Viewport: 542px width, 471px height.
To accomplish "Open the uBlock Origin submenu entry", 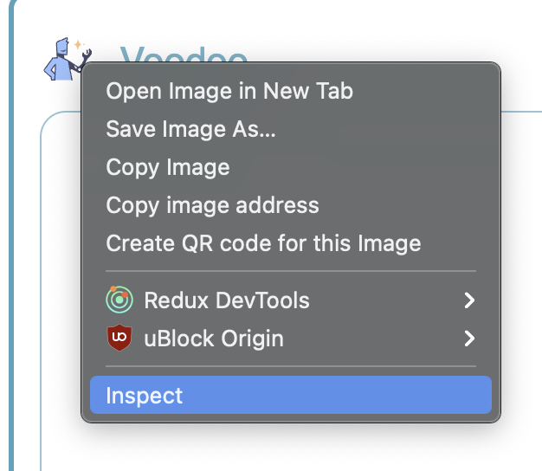I will (291, 339).
